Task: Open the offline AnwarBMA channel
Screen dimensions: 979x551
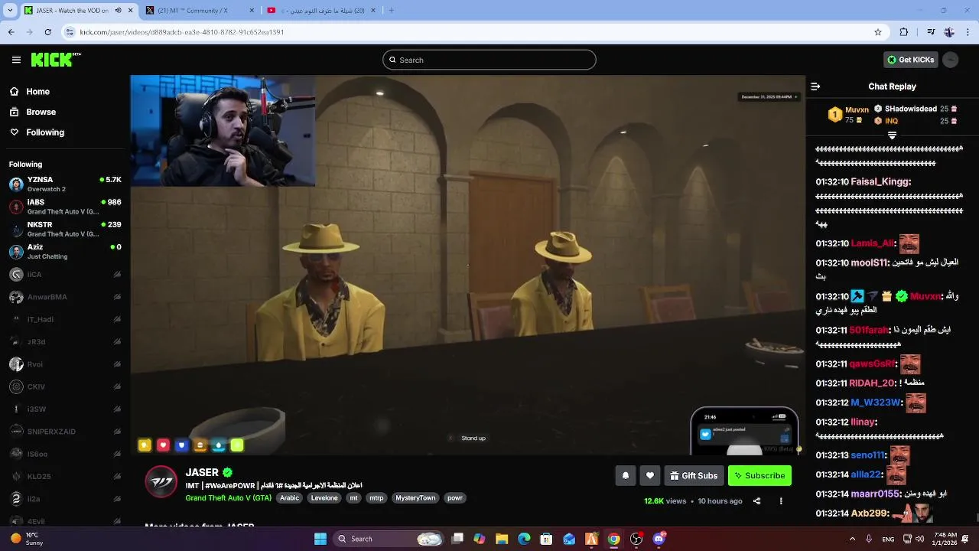Action: click(65, 297)
